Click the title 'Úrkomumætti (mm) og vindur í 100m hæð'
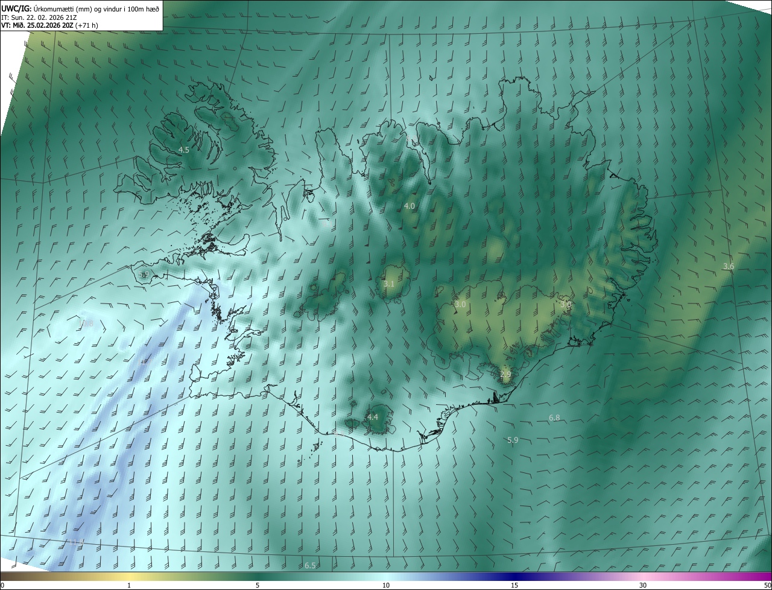This screenshot has width=772, height=590. [x=96, y=8]
